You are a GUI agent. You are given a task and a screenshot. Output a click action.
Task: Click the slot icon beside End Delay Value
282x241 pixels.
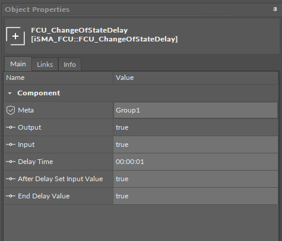(x=11, y=196)
